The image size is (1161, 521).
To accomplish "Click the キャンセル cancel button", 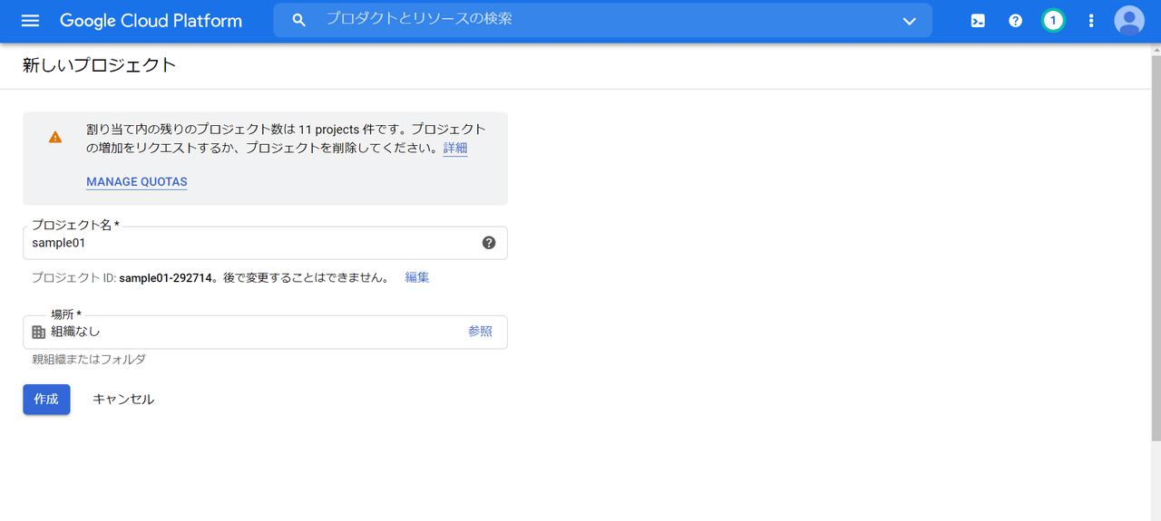I will 123,400.
